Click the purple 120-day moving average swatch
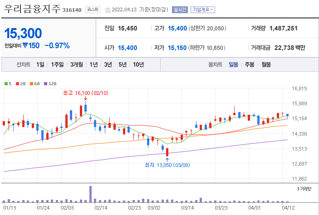Screen dimensions: 319x215 click(x=45, y=83)
